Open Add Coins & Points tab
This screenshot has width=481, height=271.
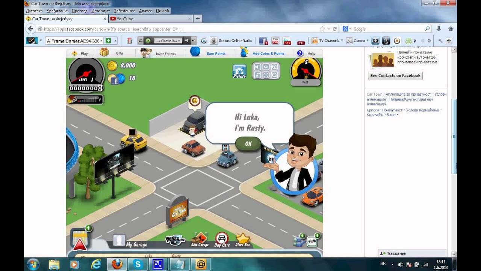(x=262, y=53)
